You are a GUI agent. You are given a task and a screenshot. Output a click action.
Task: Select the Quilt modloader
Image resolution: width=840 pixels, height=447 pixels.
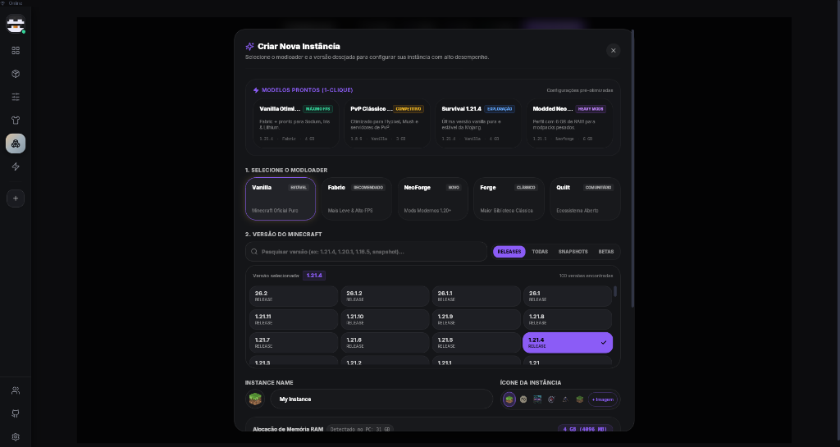point(585,198)
